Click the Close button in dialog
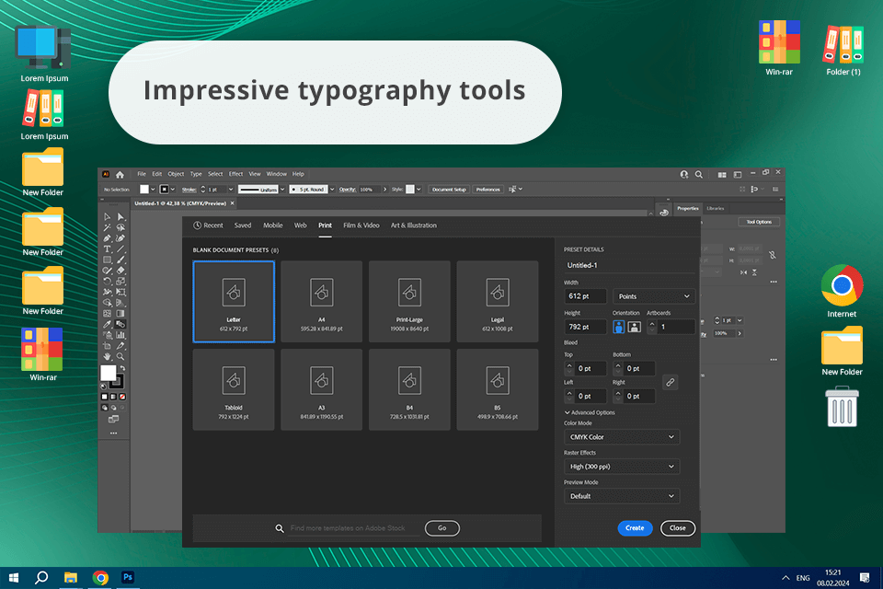The image size is (883, 589). pyautogui.click(x=678, y=528)
